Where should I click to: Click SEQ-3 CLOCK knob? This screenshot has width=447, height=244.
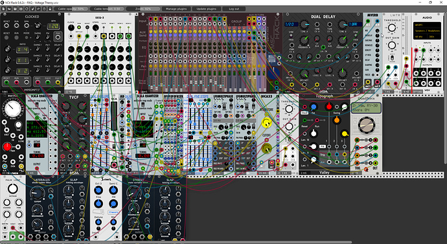coord(71,28)
